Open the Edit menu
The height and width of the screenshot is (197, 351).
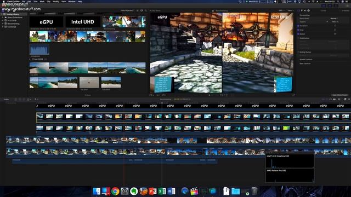pyautogui.click(x=29, y=2)
